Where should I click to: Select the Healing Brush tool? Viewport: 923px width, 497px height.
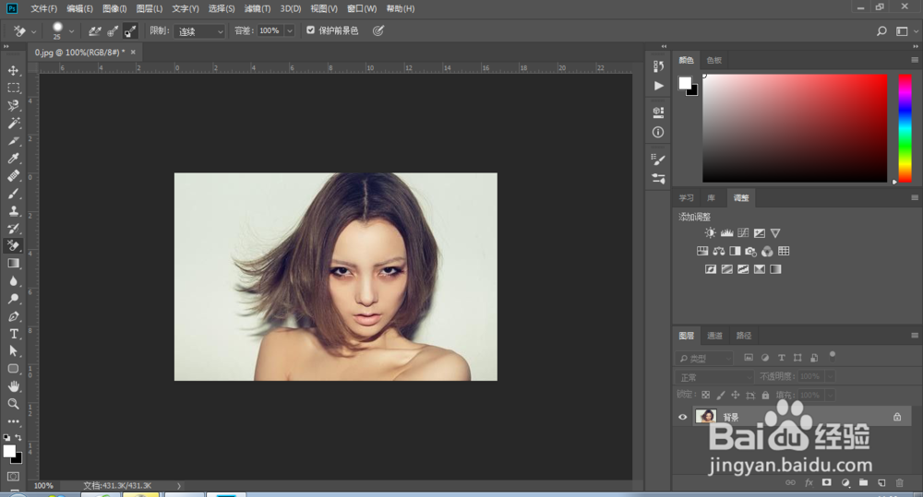point(14,176)
